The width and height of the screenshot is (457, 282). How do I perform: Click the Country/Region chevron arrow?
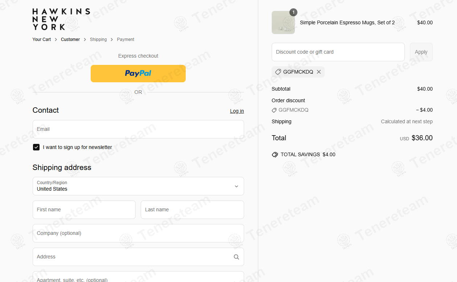tap(236, 186)
